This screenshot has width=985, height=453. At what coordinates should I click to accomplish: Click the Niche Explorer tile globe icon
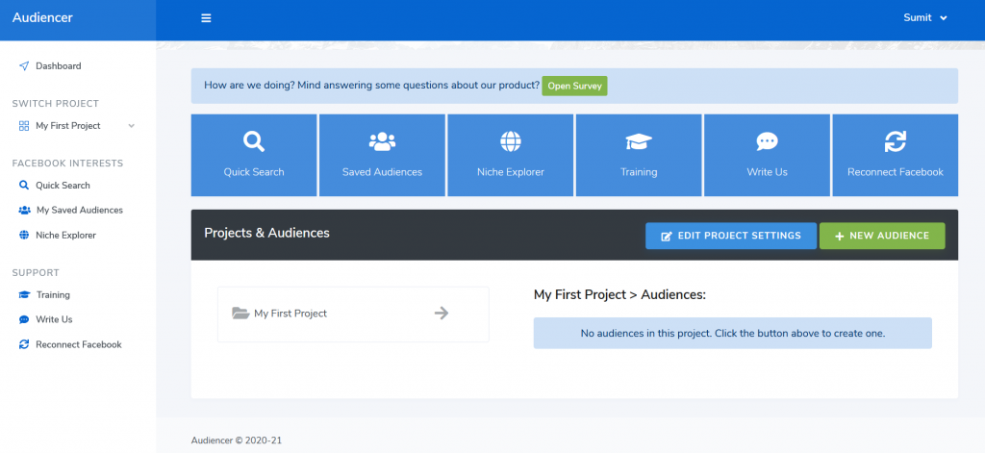[x=510, y=142]
